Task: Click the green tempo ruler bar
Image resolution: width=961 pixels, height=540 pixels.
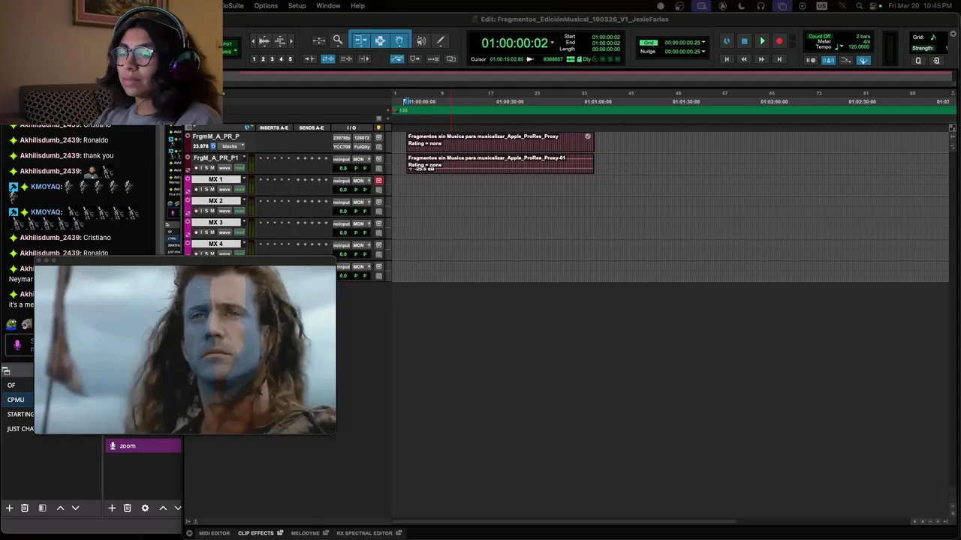Action: [x=672, y=110]
